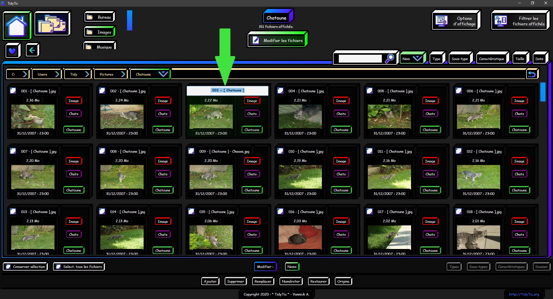Expand the Nom sort dropdown
This screenshot has width=553, height=299.
(417, 59)
